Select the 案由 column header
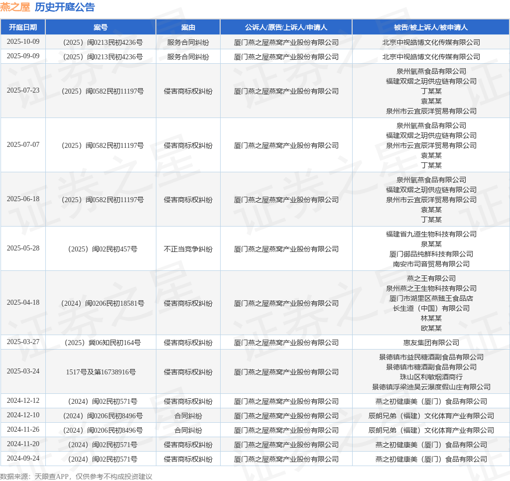Screen dimensions: 510x481 [x=188, y=27]
